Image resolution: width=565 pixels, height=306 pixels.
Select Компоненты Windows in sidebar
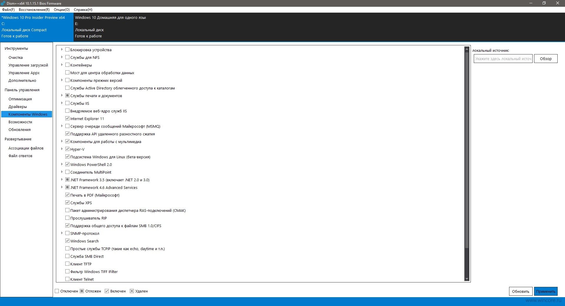[27, 114]
